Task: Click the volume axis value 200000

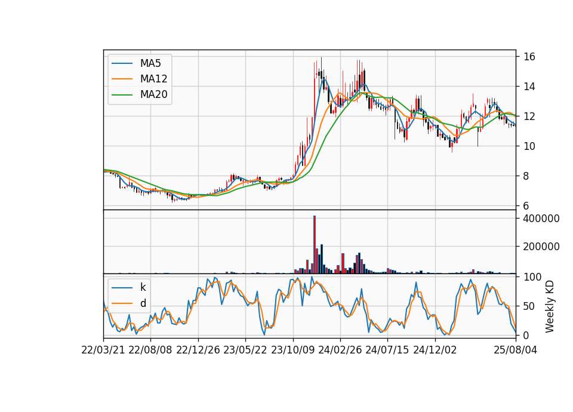Action: tap(541, 247)
